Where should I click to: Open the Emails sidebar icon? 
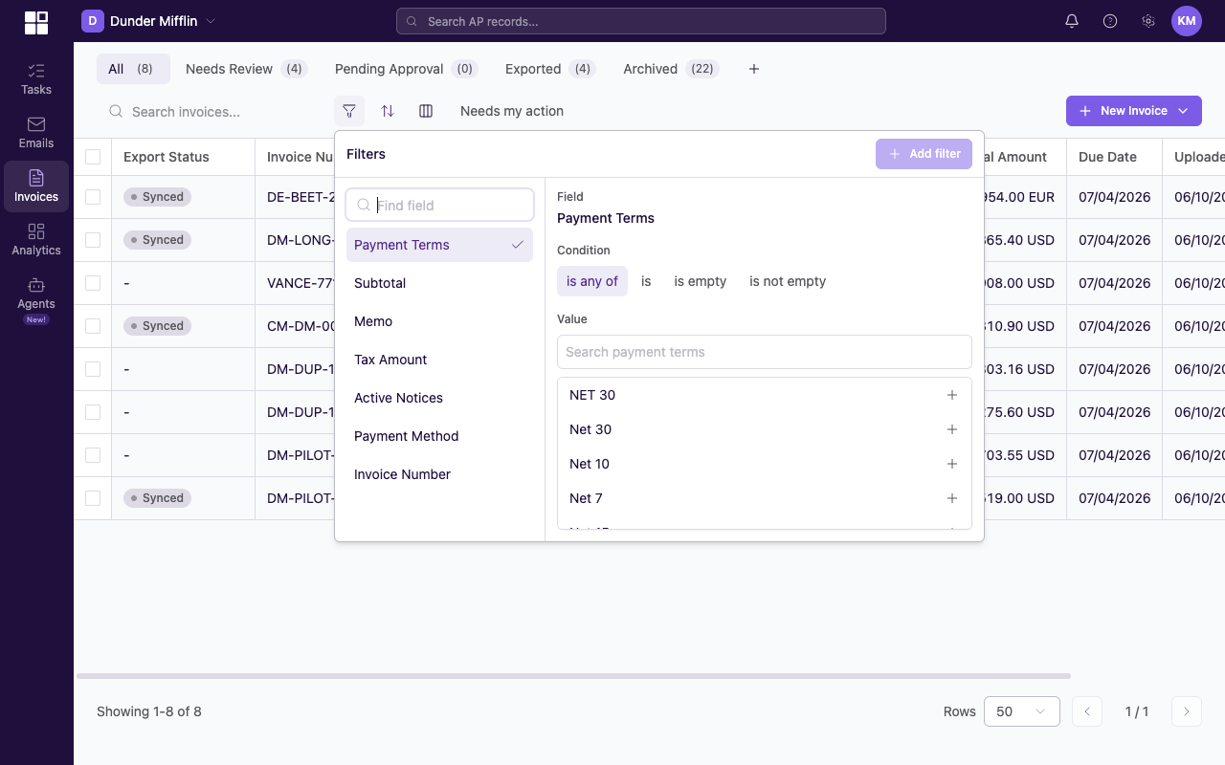point(36,133)
